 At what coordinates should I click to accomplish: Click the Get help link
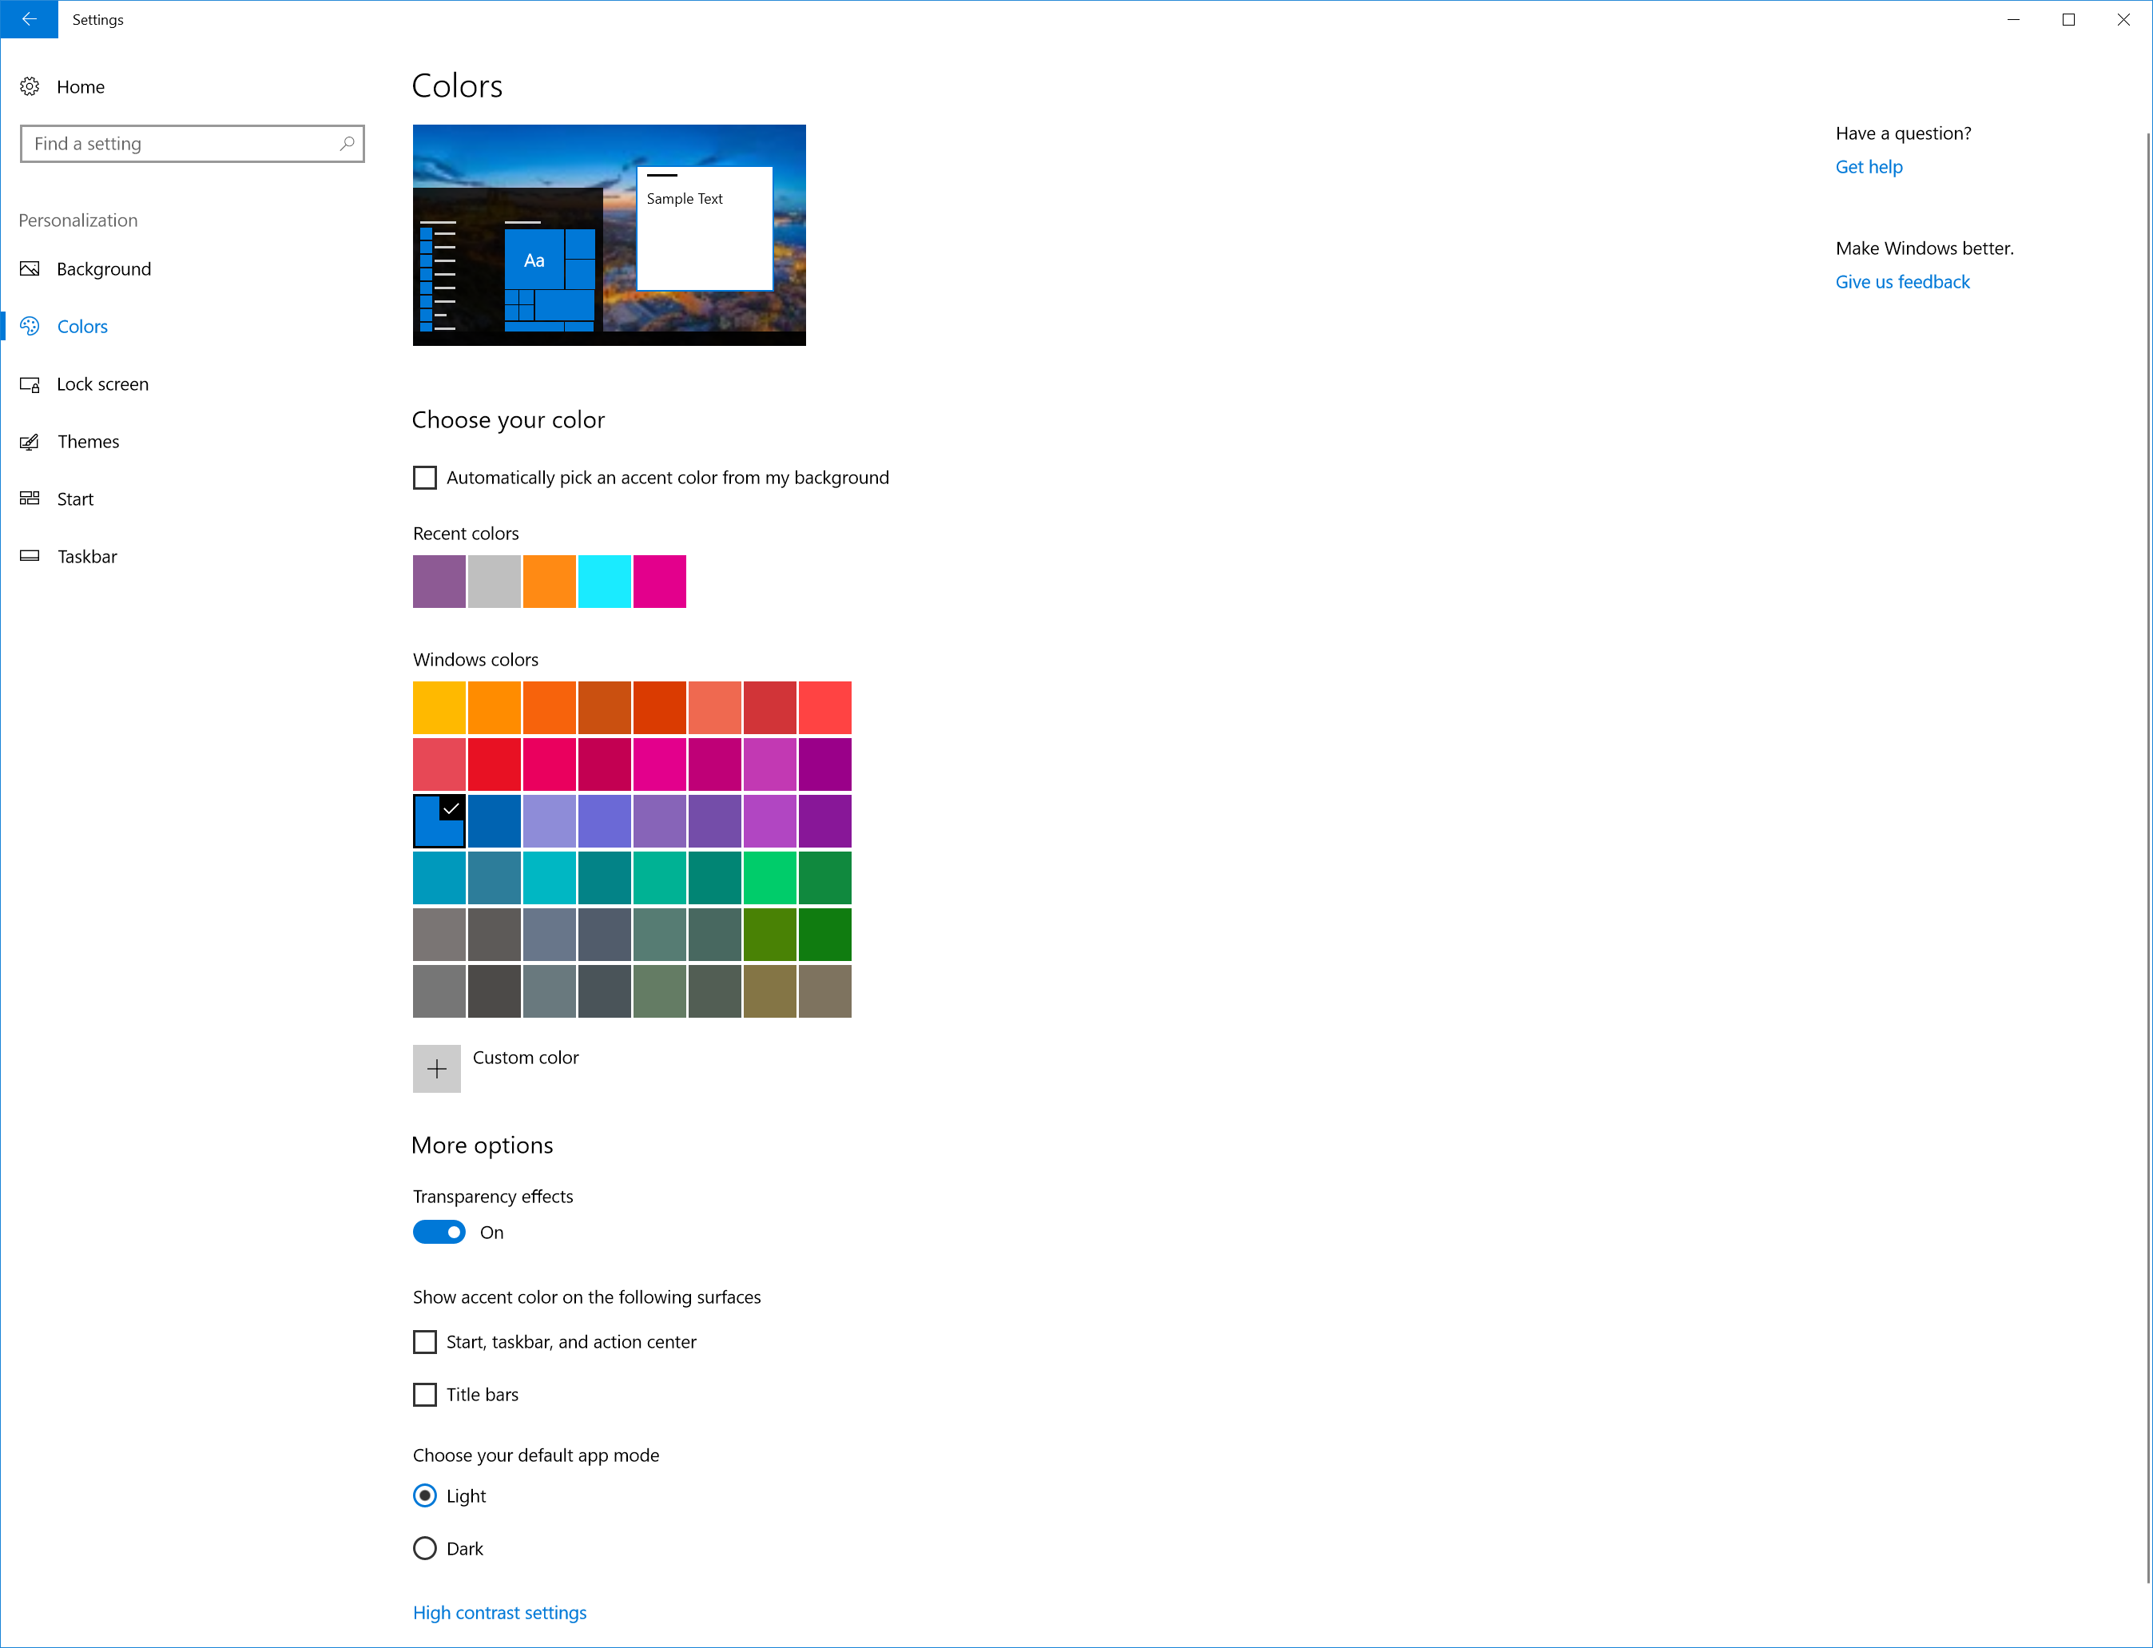pyautogui.click(x=1868, y=166)
